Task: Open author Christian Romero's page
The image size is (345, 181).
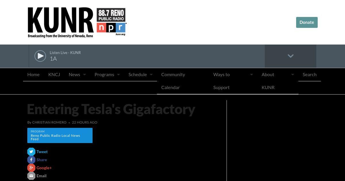Action: [49, 122]
